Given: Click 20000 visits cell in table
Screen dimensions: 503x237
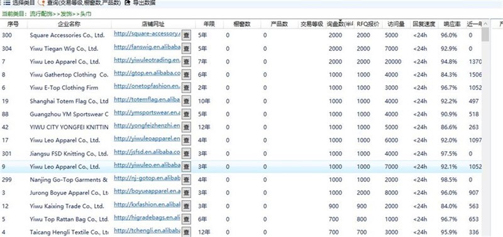Looking at the screenshot, I should tap(393, 61).
